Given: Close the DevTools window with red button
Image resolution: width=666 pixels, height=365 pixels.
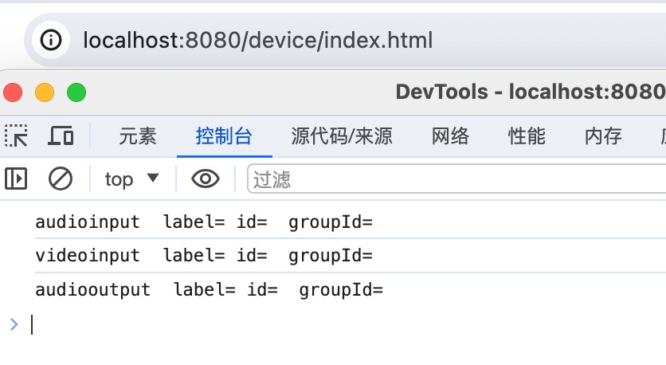Looking at the screenshot, I should [x=13, y=92].
